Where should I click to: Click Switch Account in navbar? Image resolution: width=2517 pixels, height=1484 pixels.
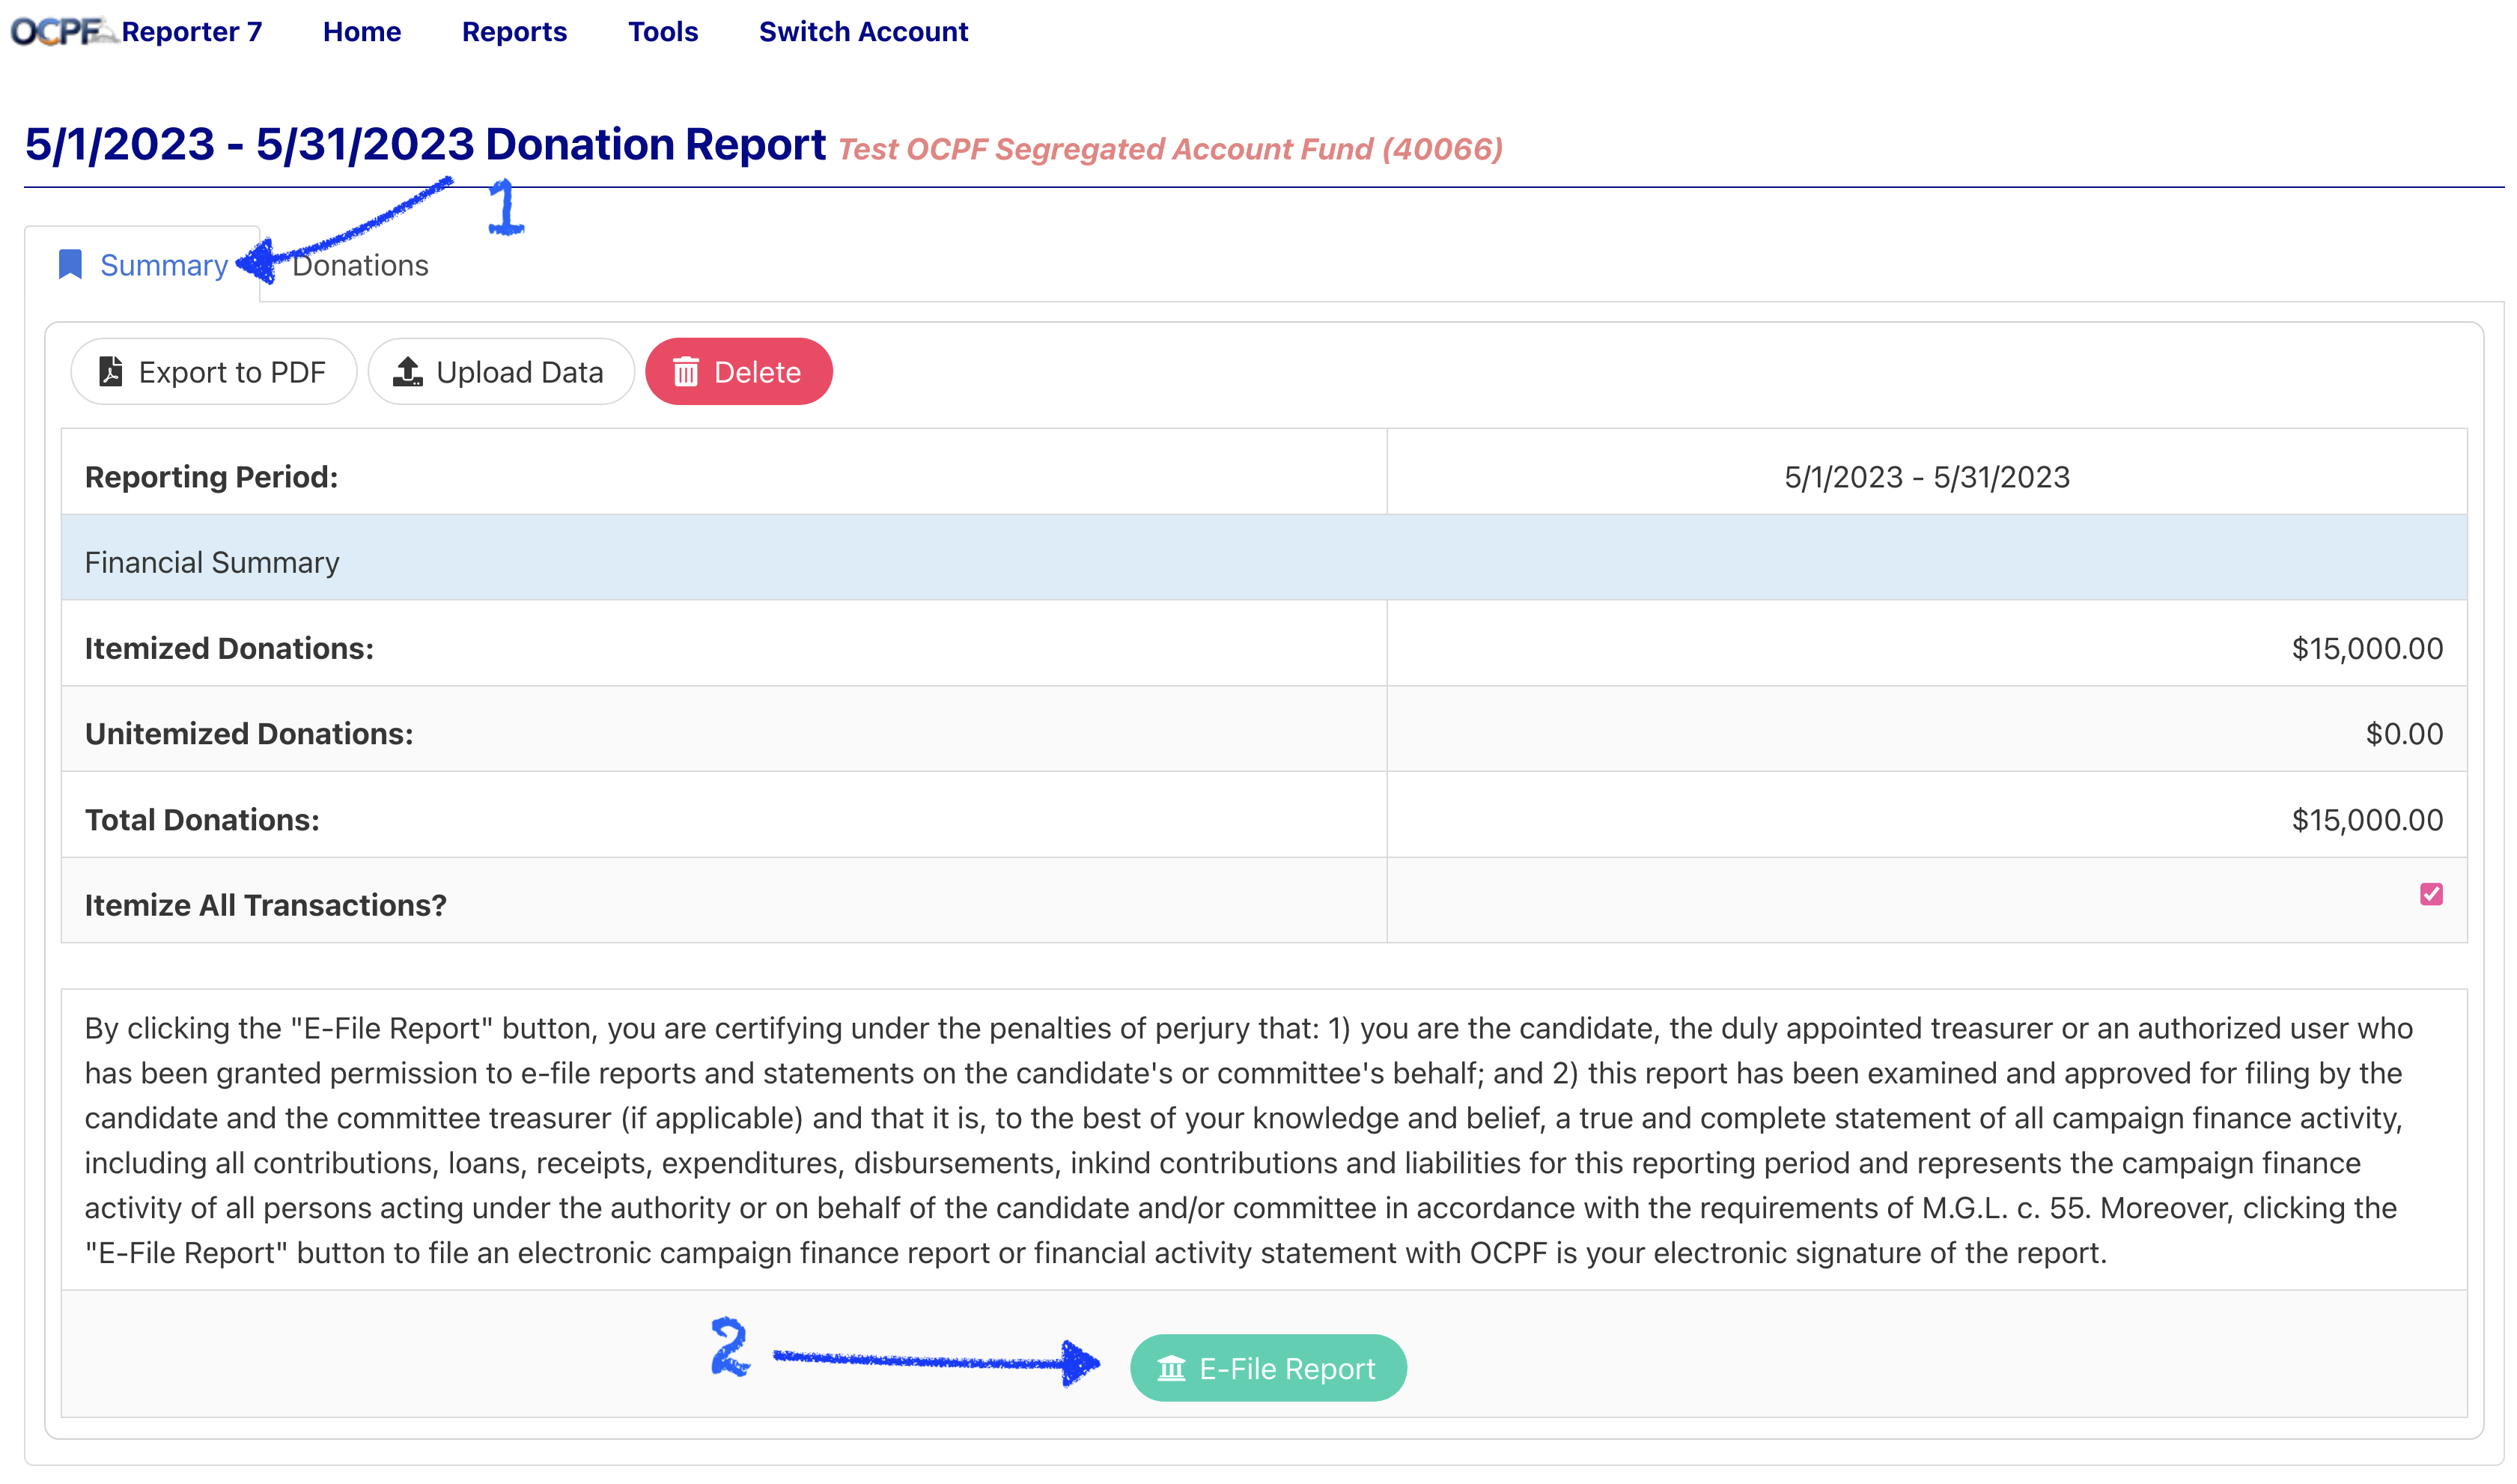(862, 32)
